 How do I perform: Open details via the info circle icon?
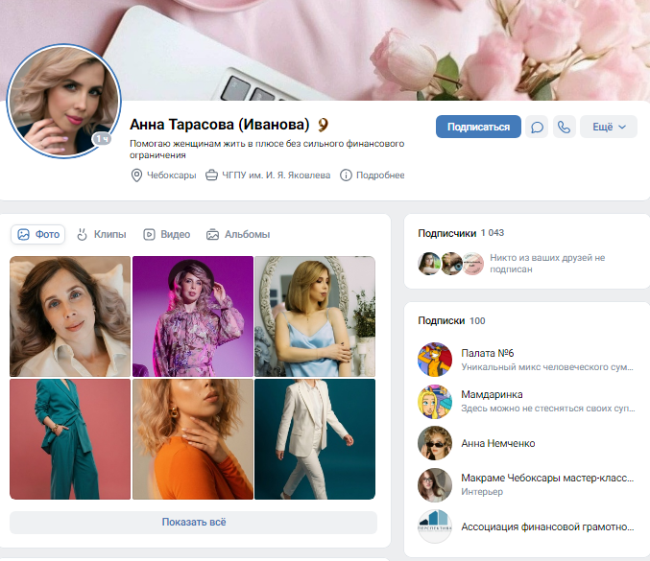coord(346,175)
